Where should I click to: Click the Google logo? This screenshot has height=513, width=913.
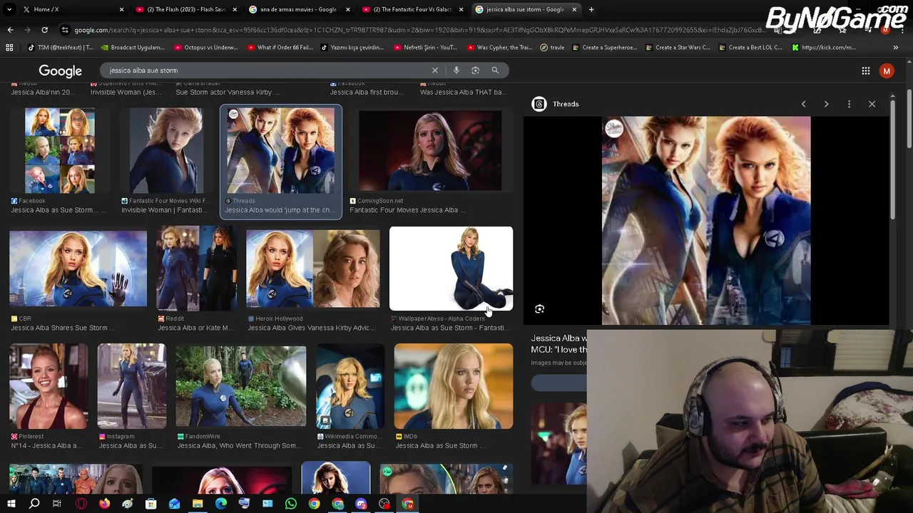point(60,71)
